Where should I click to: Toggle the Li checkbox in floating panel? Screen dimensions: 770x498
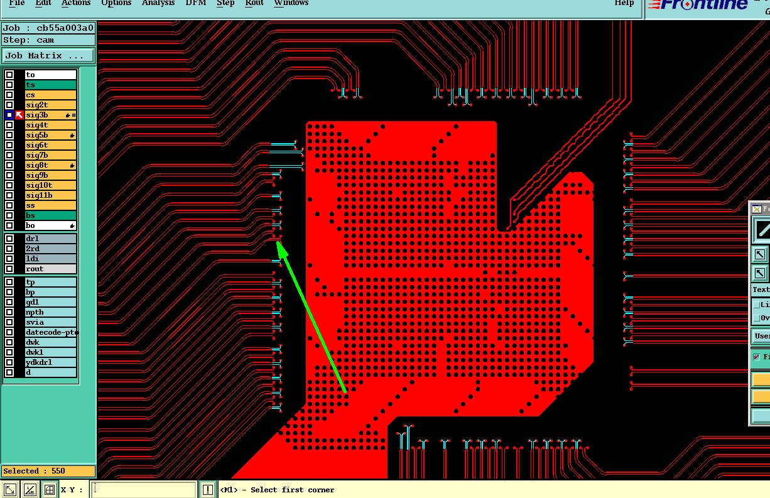click(757, 305)
